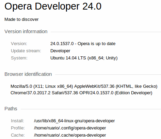161x139 pixels.
Task: Click the user agent line starting 'Mozilla/5.0'
Action: tap(84, 86)
